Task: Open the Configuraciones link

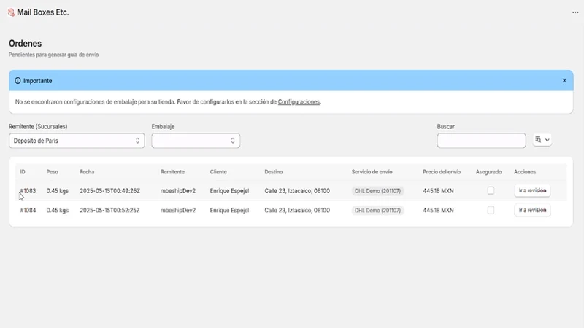Action: pos(299,101)
